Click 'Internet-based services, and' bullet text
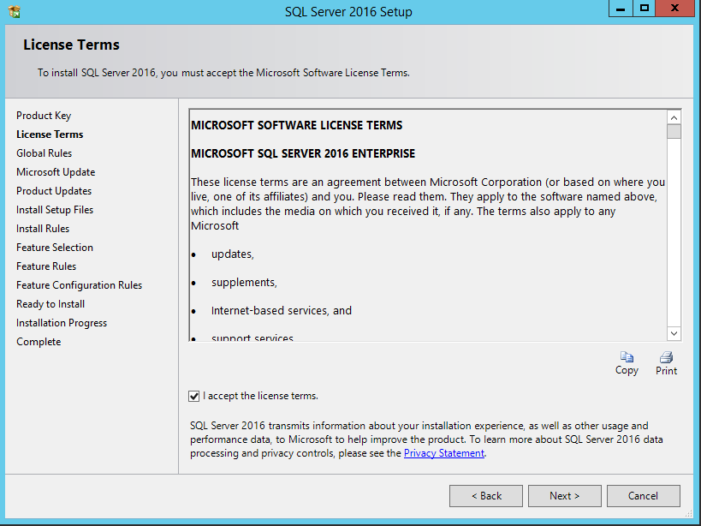 click(282, 310)
